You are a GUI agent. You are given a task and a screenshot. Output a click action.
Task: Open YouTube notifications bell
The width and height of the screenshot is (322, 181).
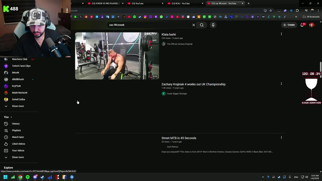point(302,25)
